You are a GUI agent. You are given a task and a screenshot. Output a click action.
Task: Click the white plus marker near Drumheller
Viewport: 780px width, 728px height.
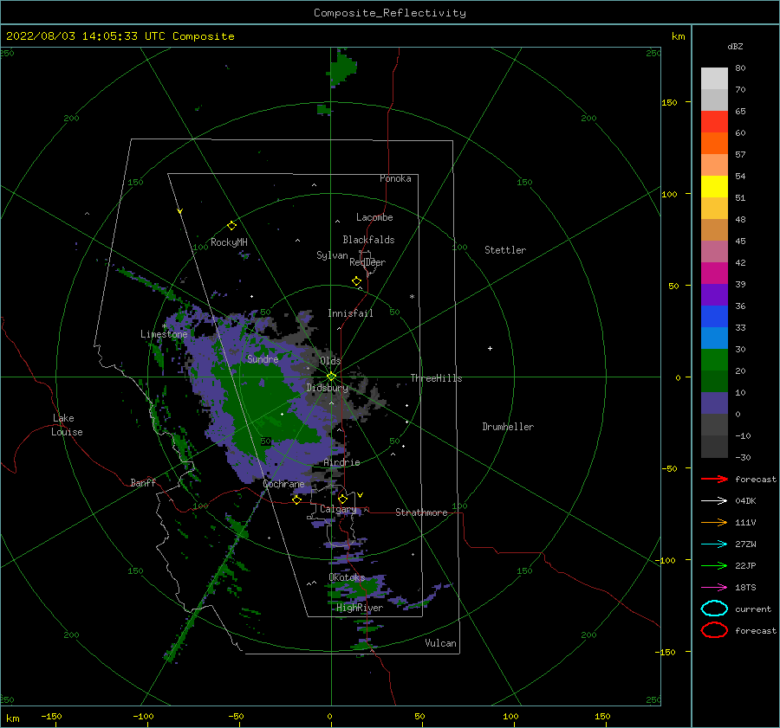tap(490, 348)
